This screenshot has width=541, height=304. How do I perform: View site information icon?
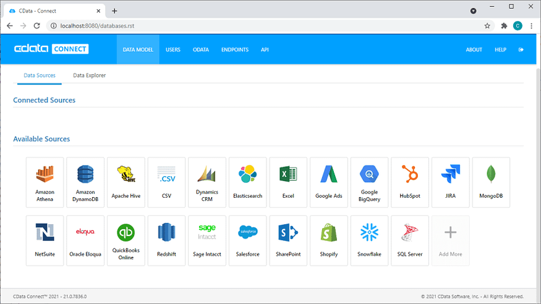[53, 26]
